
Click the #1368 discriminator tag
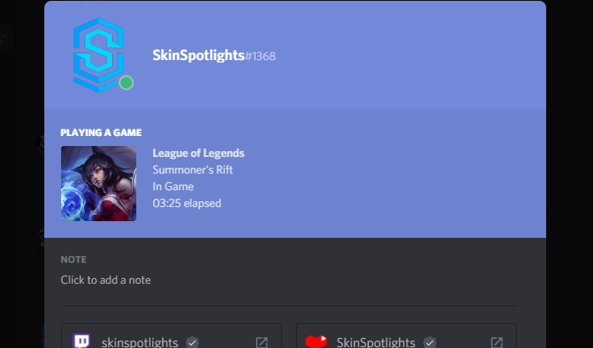click(260, 56)
